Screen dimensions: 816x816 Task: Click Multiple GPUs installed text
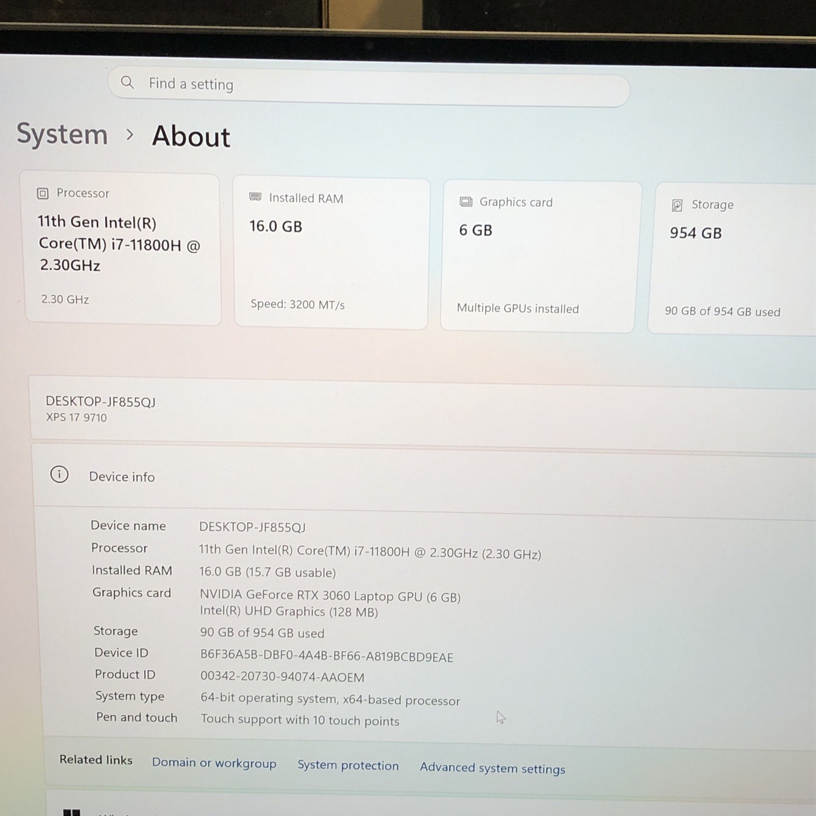518,308
